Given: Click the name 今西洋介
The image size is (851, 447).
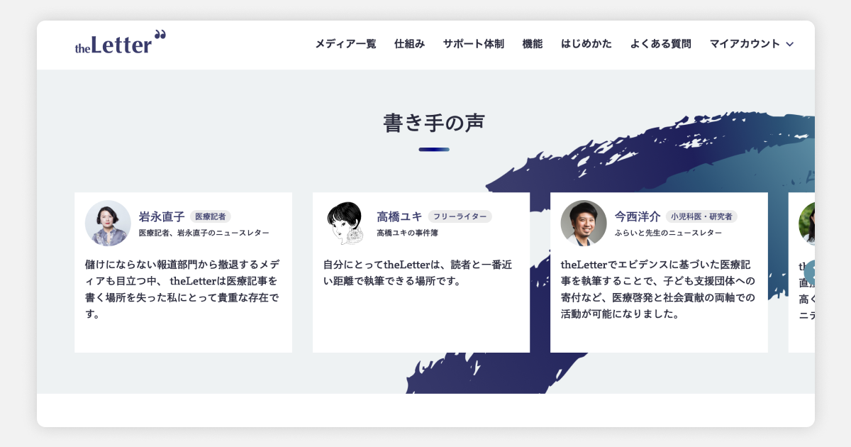Looking at the screenshot, I should coord(638,217).
